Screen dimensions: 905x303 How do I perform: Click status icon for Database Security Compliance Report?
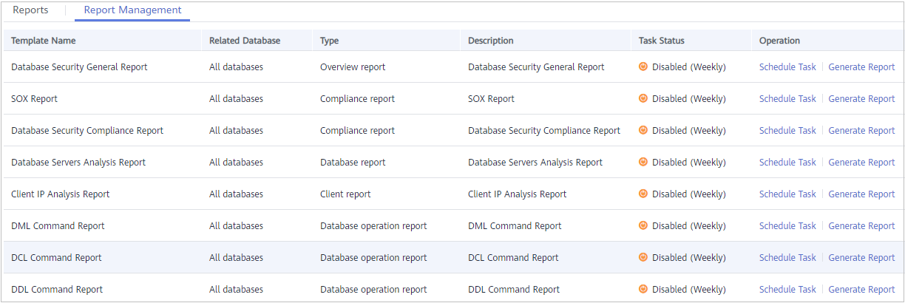pyautogui.click(x=643, y=130)
